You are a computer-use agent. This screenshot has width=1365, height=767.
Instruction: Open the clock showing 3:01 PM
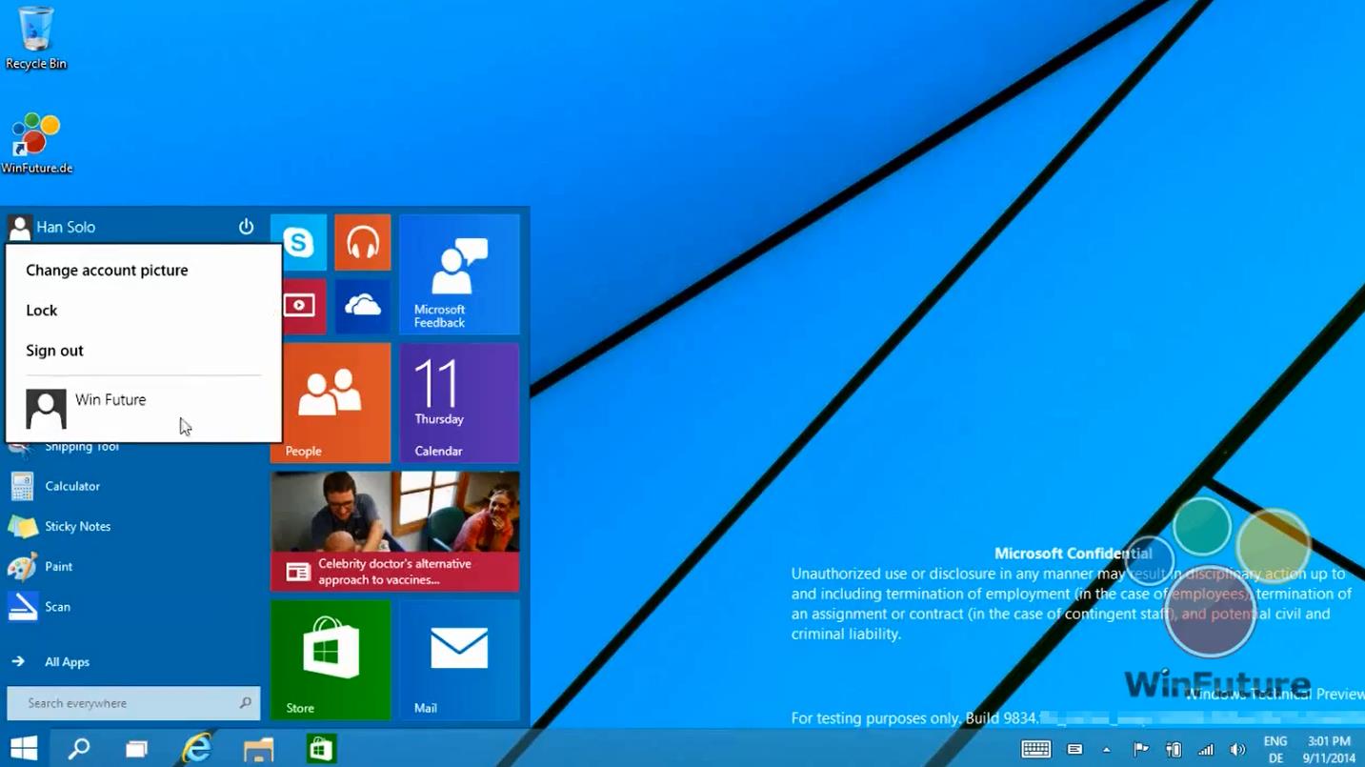1329,749
